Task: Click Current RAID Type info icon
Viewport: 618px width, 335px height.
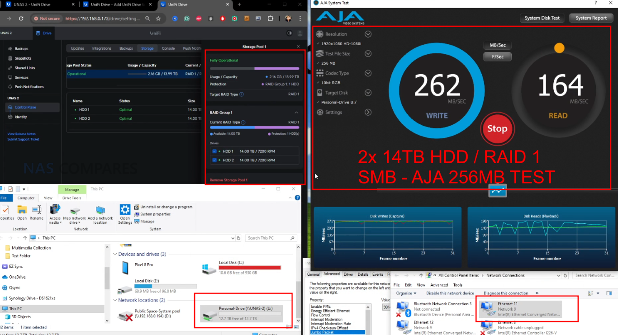Action: (243, 123)
